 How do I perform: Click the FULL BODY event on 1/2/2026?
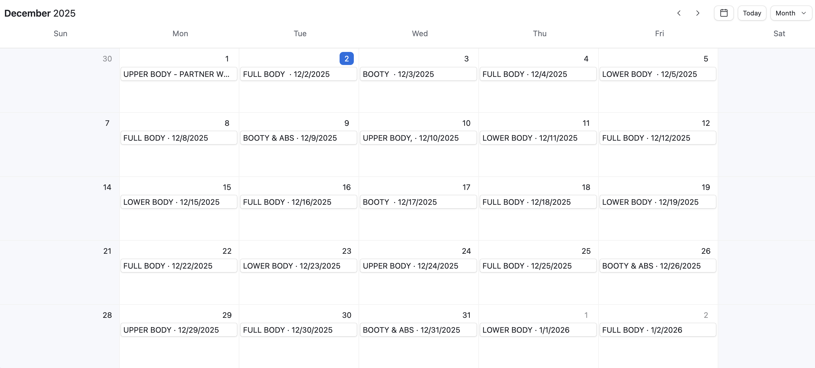point(658,330)
